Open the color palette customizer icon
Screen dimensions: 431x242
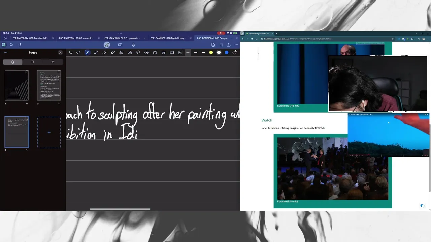tap(235, 52)
